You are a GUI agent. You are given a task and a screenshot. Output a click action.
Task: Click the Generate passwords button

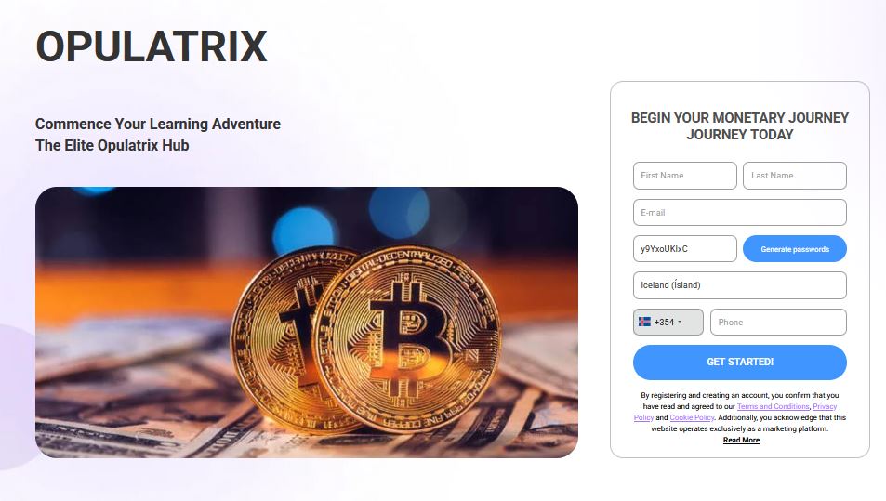[x=795, y=248]
